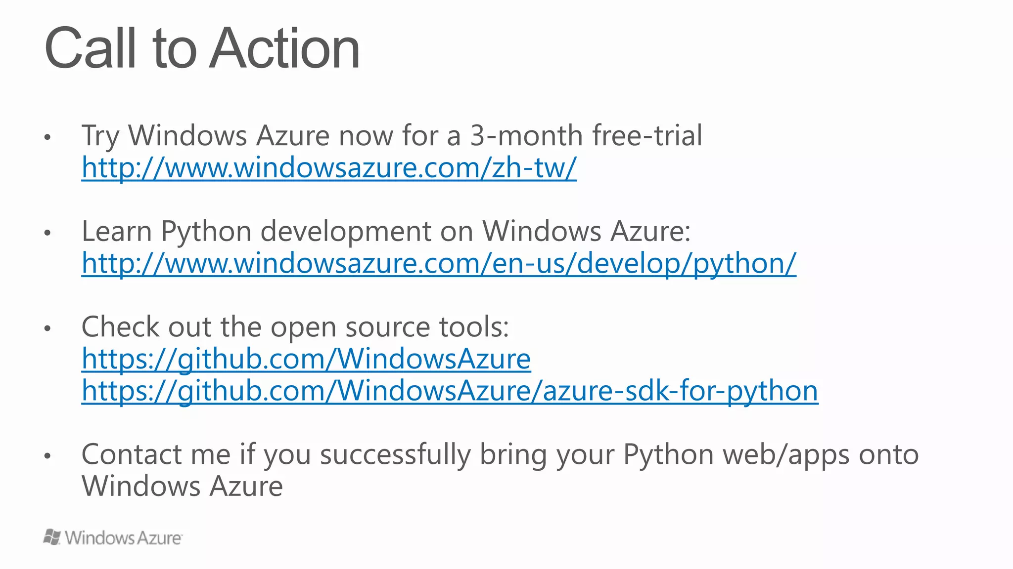1013x569 pixels.
Task: Select the Call to Action slide title
Action: (202, 48)
